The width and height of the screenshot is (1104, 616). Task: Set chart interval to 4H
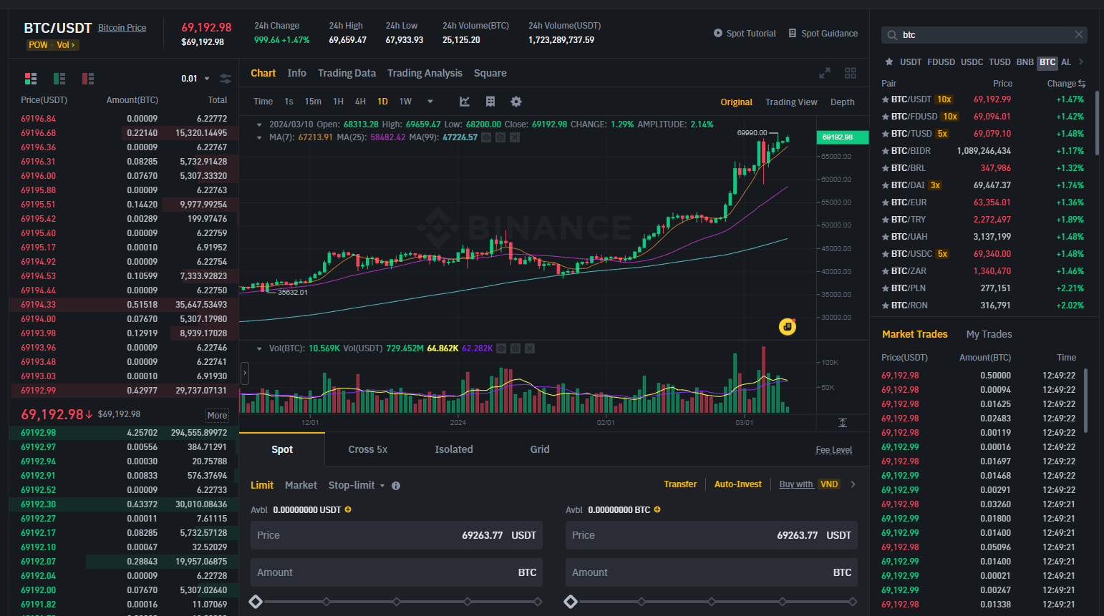[x=360, y=102]
